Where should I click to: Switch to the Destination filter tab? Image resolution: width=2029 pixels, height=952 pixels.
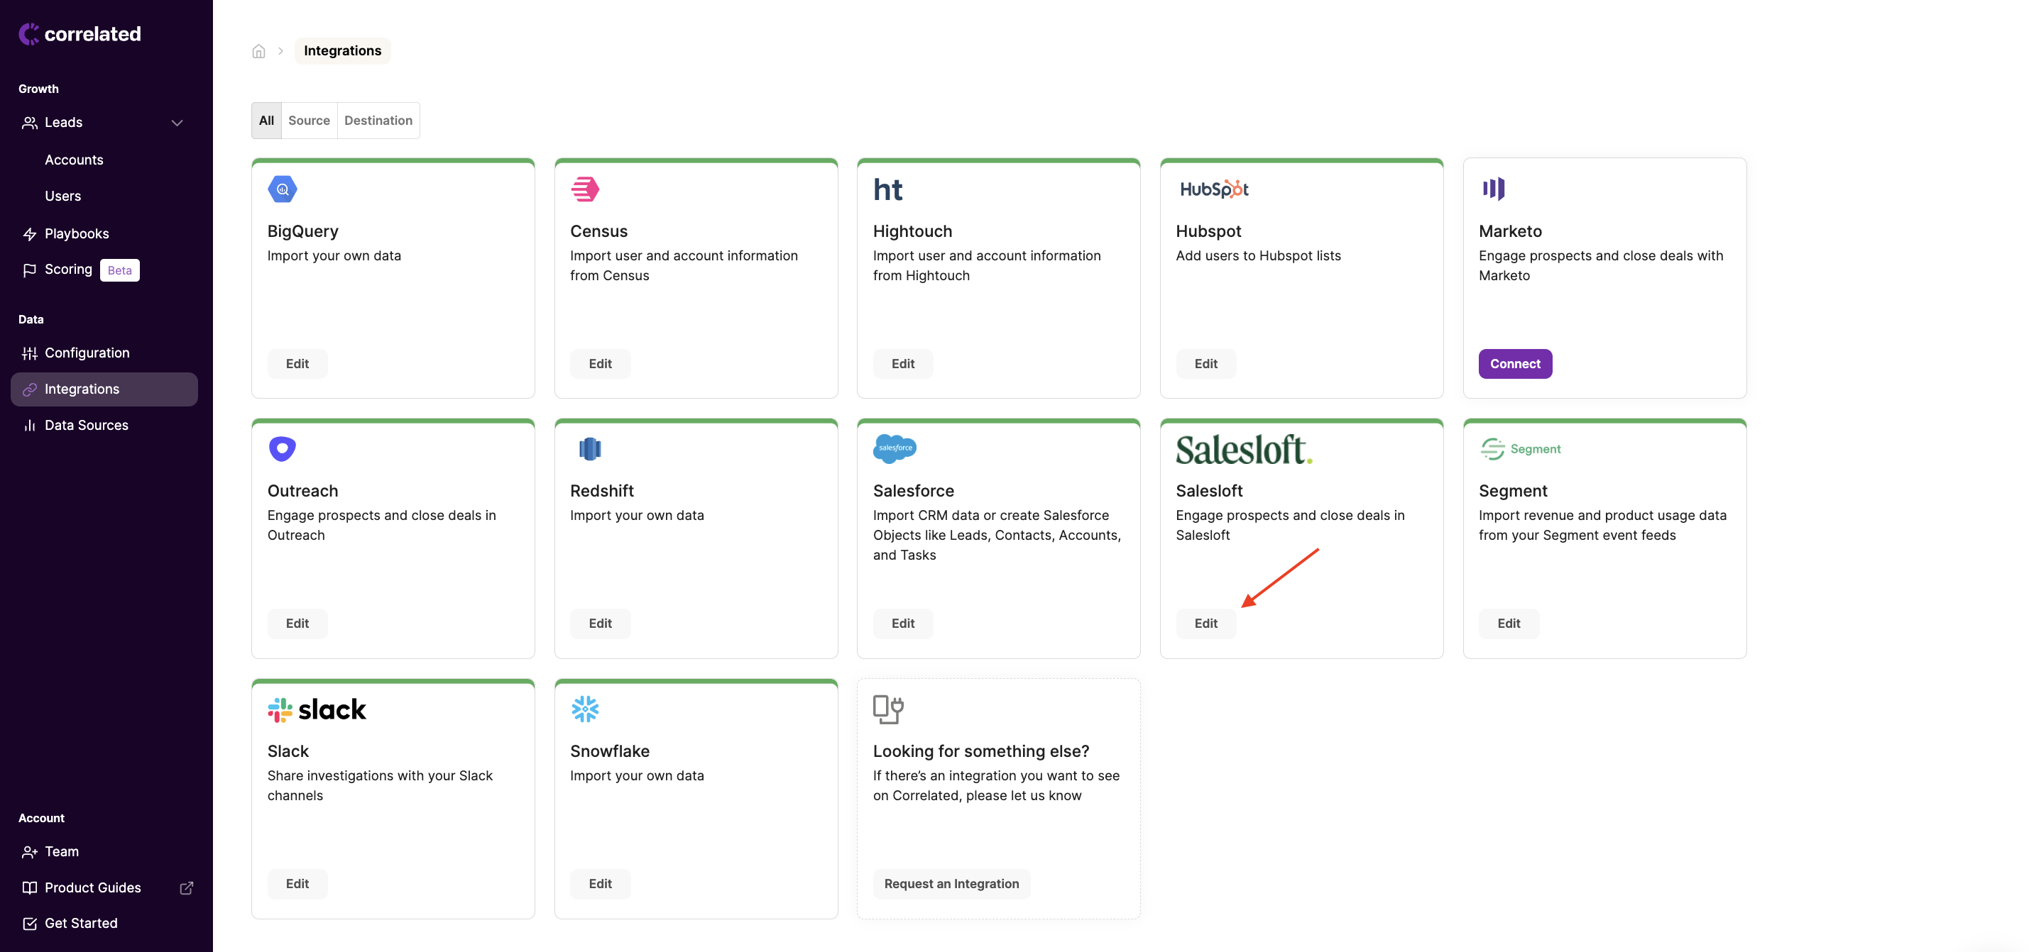coord(378,121)
